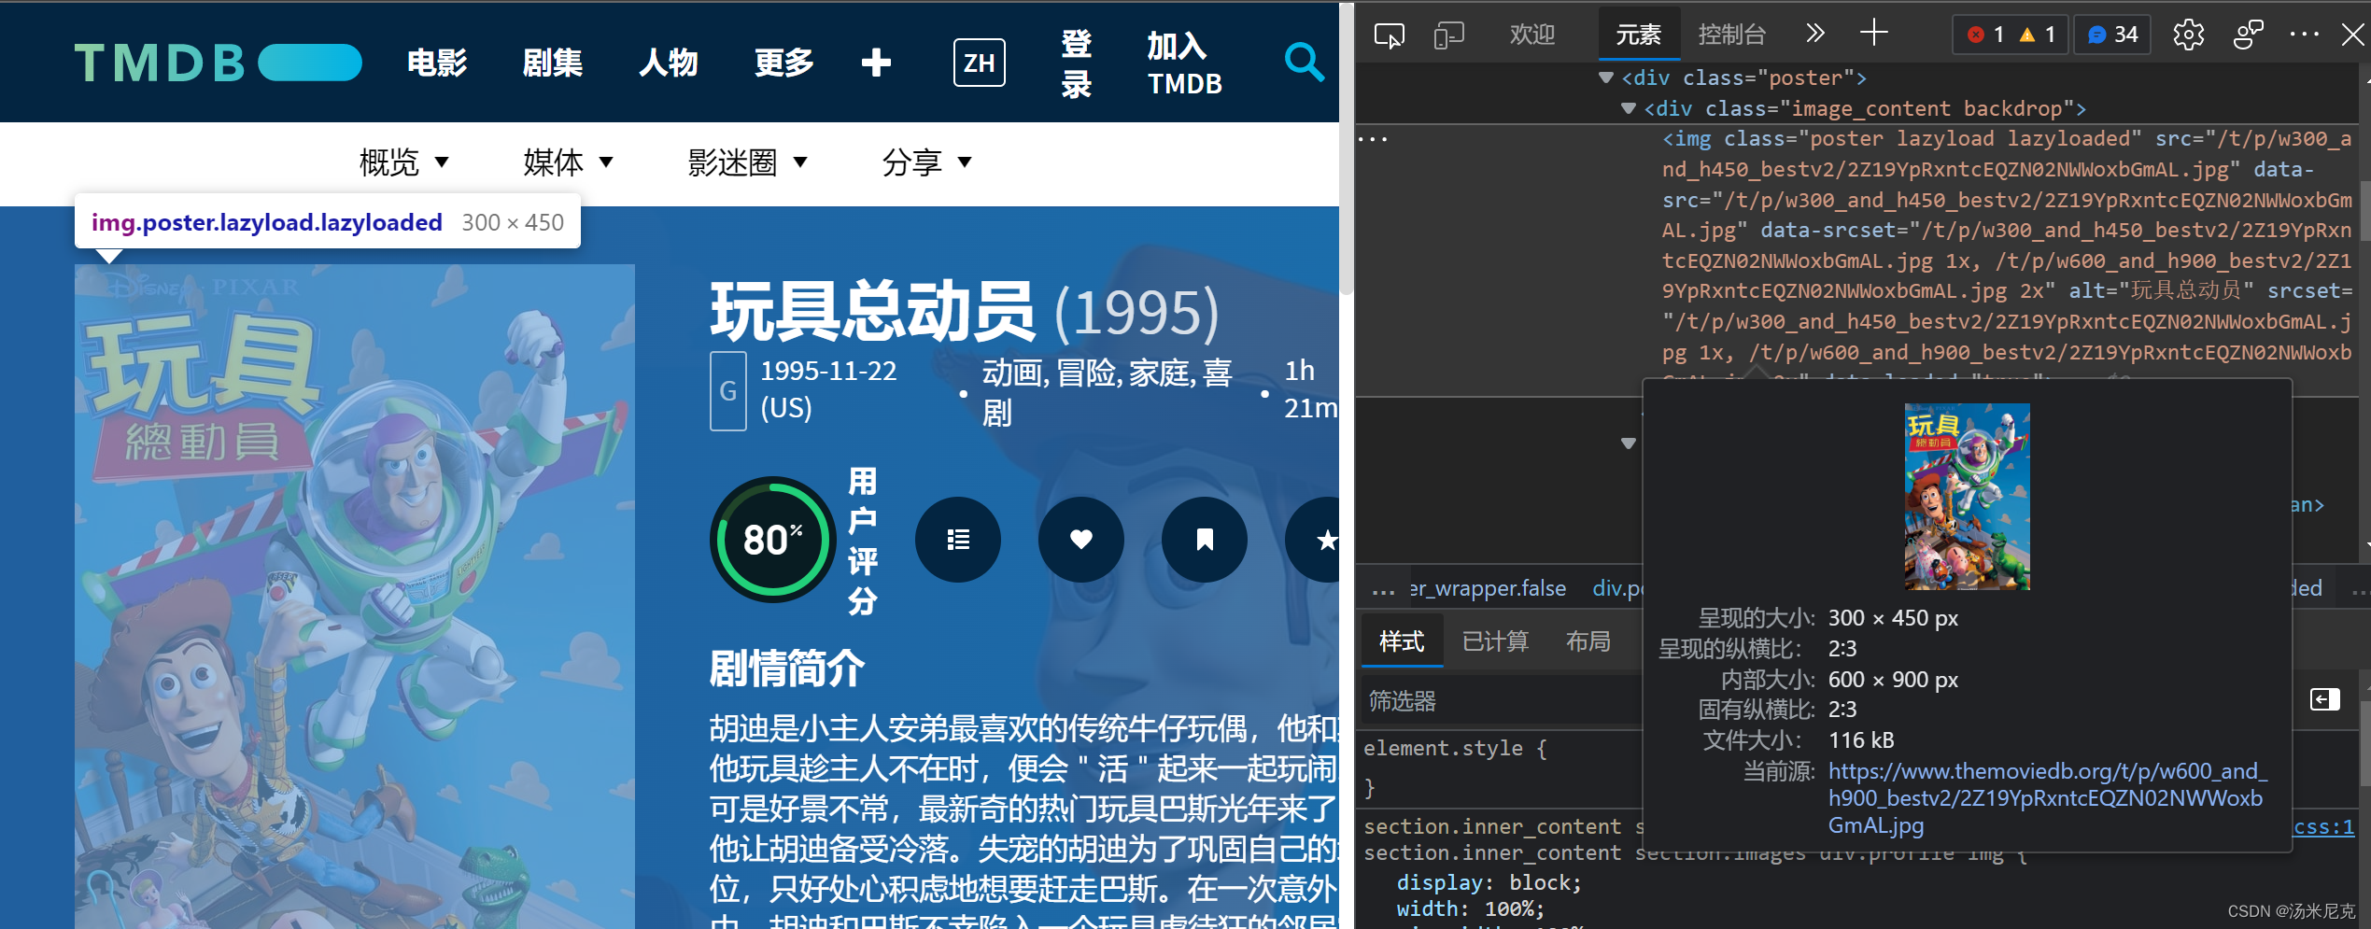Click the plus add icon in header

coord(875,63)
